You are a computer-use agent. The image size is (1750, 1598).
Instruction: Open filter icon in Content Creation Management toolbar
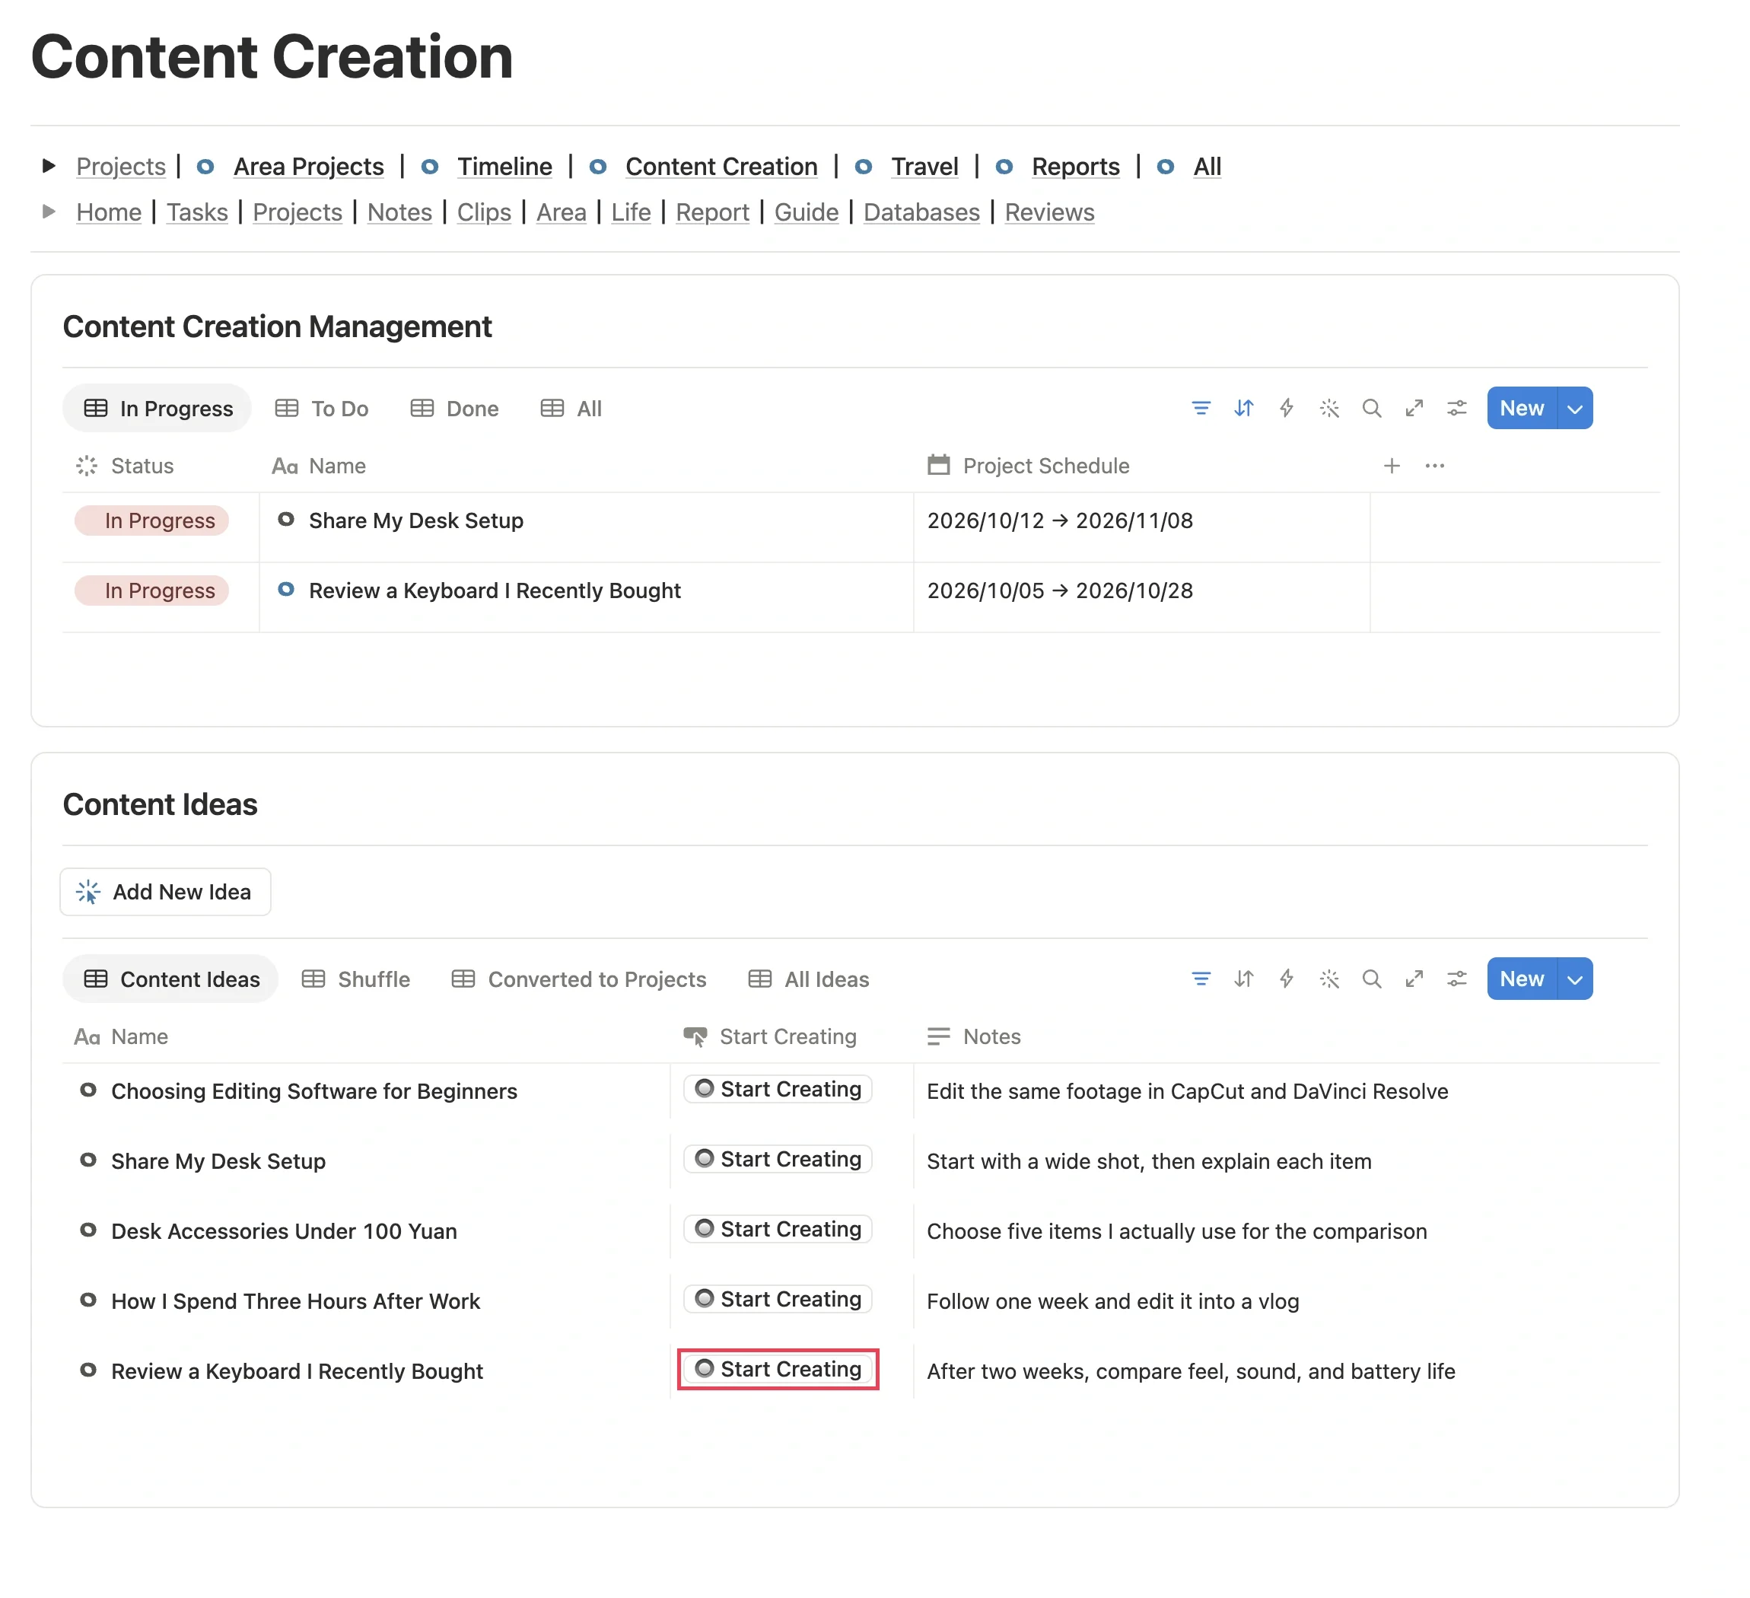click(1201, 408)
